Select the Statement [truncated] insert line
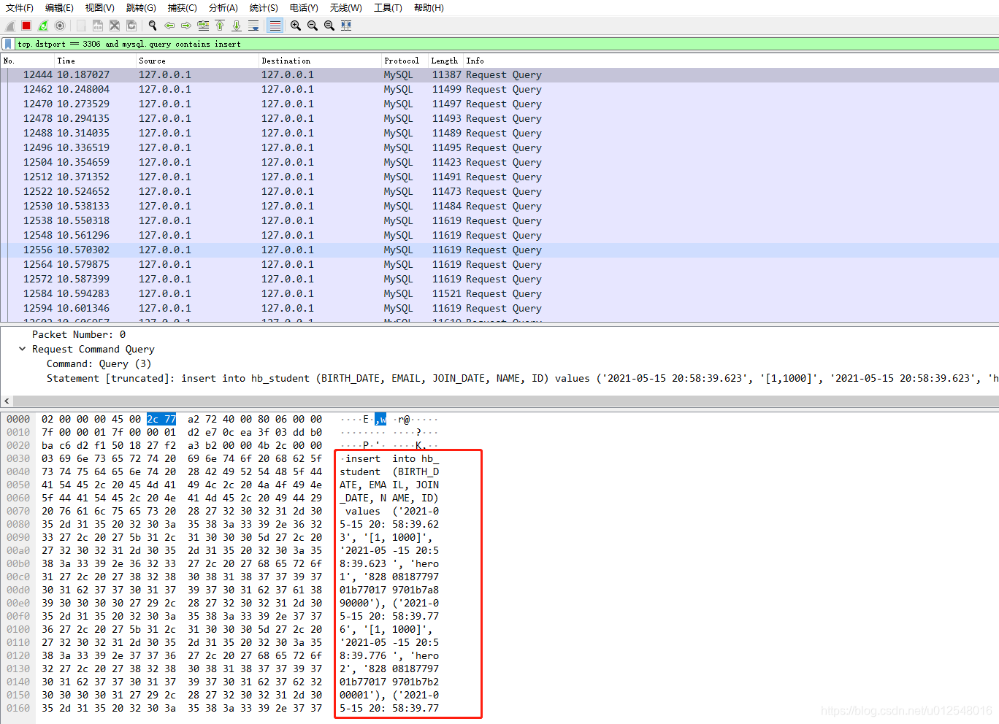This screenshot has height=724, width=999. point(522,378)
